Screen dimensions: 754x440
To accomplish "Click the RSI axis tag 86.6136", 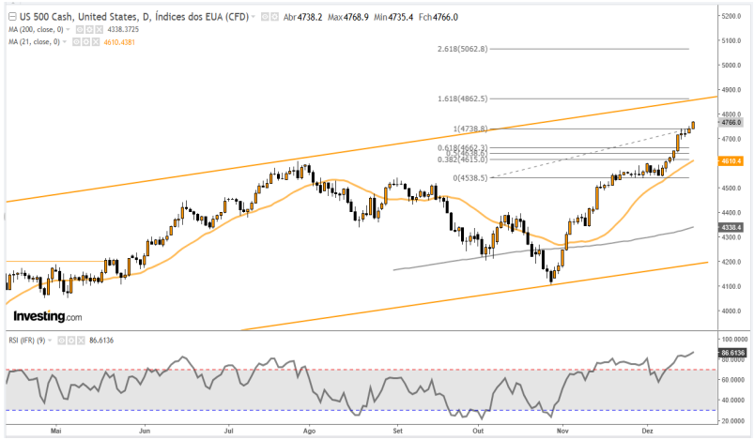I will point(732,353).
